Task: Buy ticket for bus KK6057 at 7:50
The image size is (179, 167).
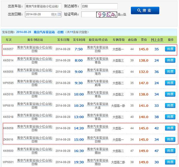Action: [x=170, y=49]
